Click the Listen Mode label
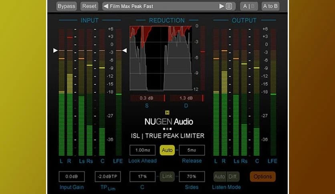This screenshot has width=335, height=194. [226, 187]
